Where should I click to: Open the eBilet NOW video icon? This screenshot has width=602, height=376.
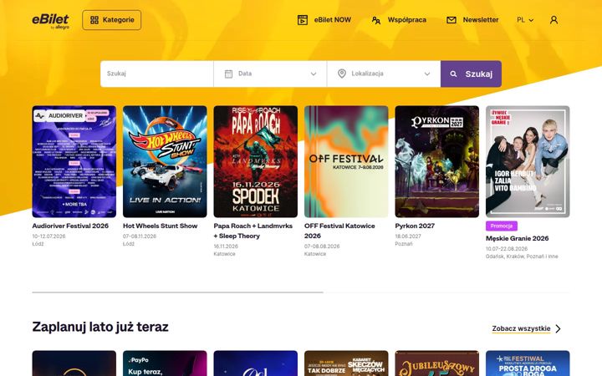point(303,20)
